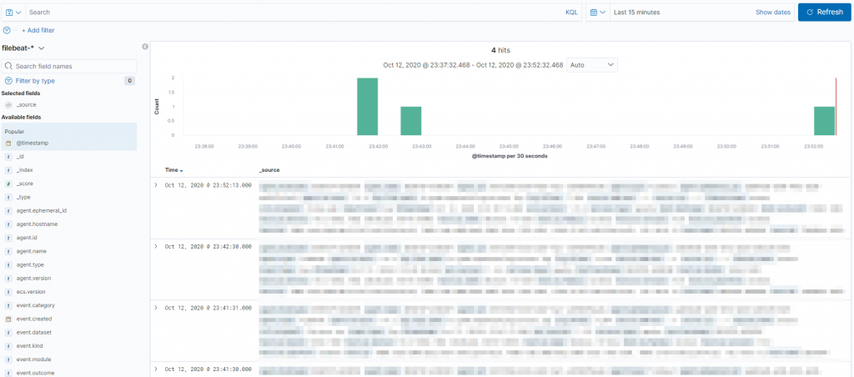Click the event.created date field icon
The width and height of the screenshot is (854, 377).
click(x=8, y=319)
